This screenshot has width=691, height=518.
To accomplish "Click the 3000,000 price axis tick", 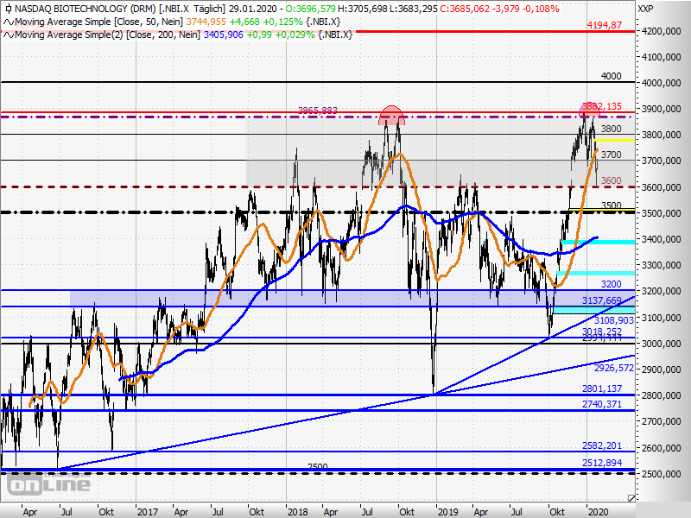I will pyautogui.click(x=662, y=344).
